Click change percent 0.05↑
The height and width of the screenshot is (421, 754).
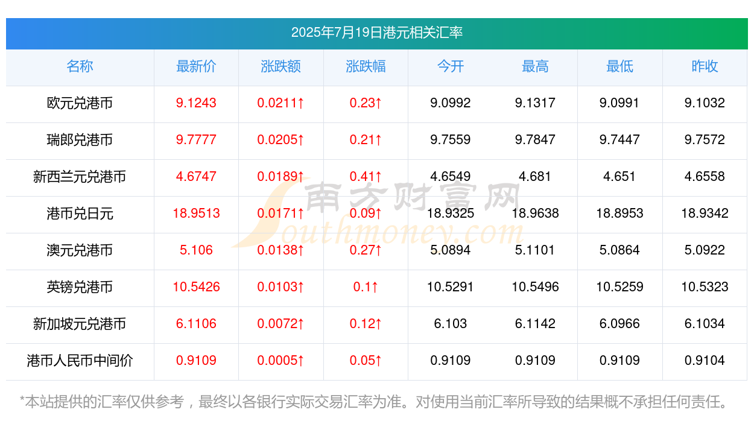tap(366, 361)
